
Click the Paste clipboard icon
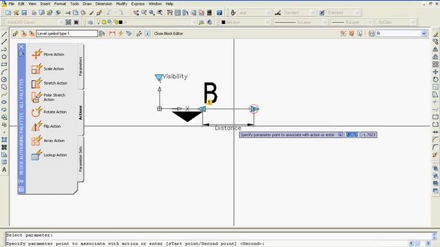(x=83, y=12)
